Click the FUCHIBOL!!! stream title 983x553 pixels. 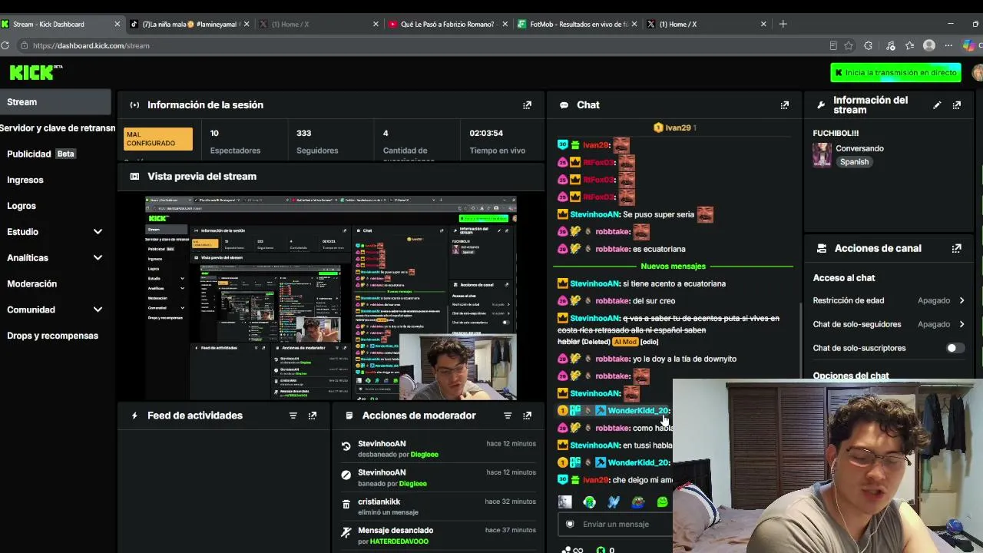coord(836,133)
